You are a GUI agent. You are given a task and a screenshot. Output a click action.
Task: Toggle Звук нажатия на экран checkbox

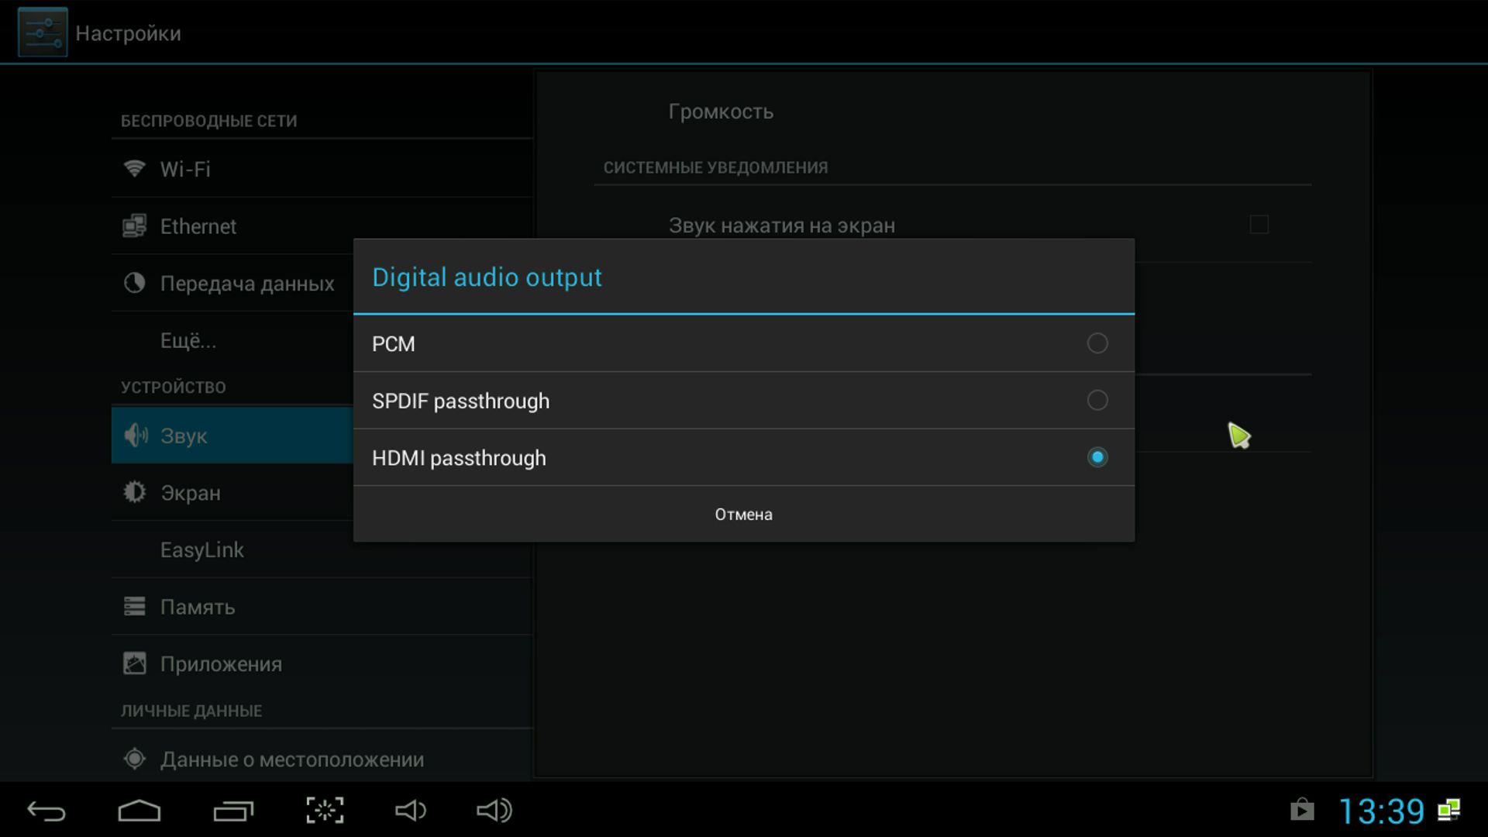coord(1259,226)
